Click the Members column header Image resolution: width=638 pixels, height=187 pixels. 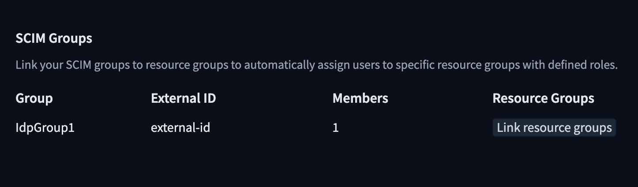click(360, 98)
